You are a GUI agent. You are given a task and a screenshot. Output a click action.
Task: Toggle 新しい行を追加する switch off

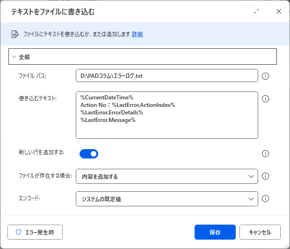point(89,154)
